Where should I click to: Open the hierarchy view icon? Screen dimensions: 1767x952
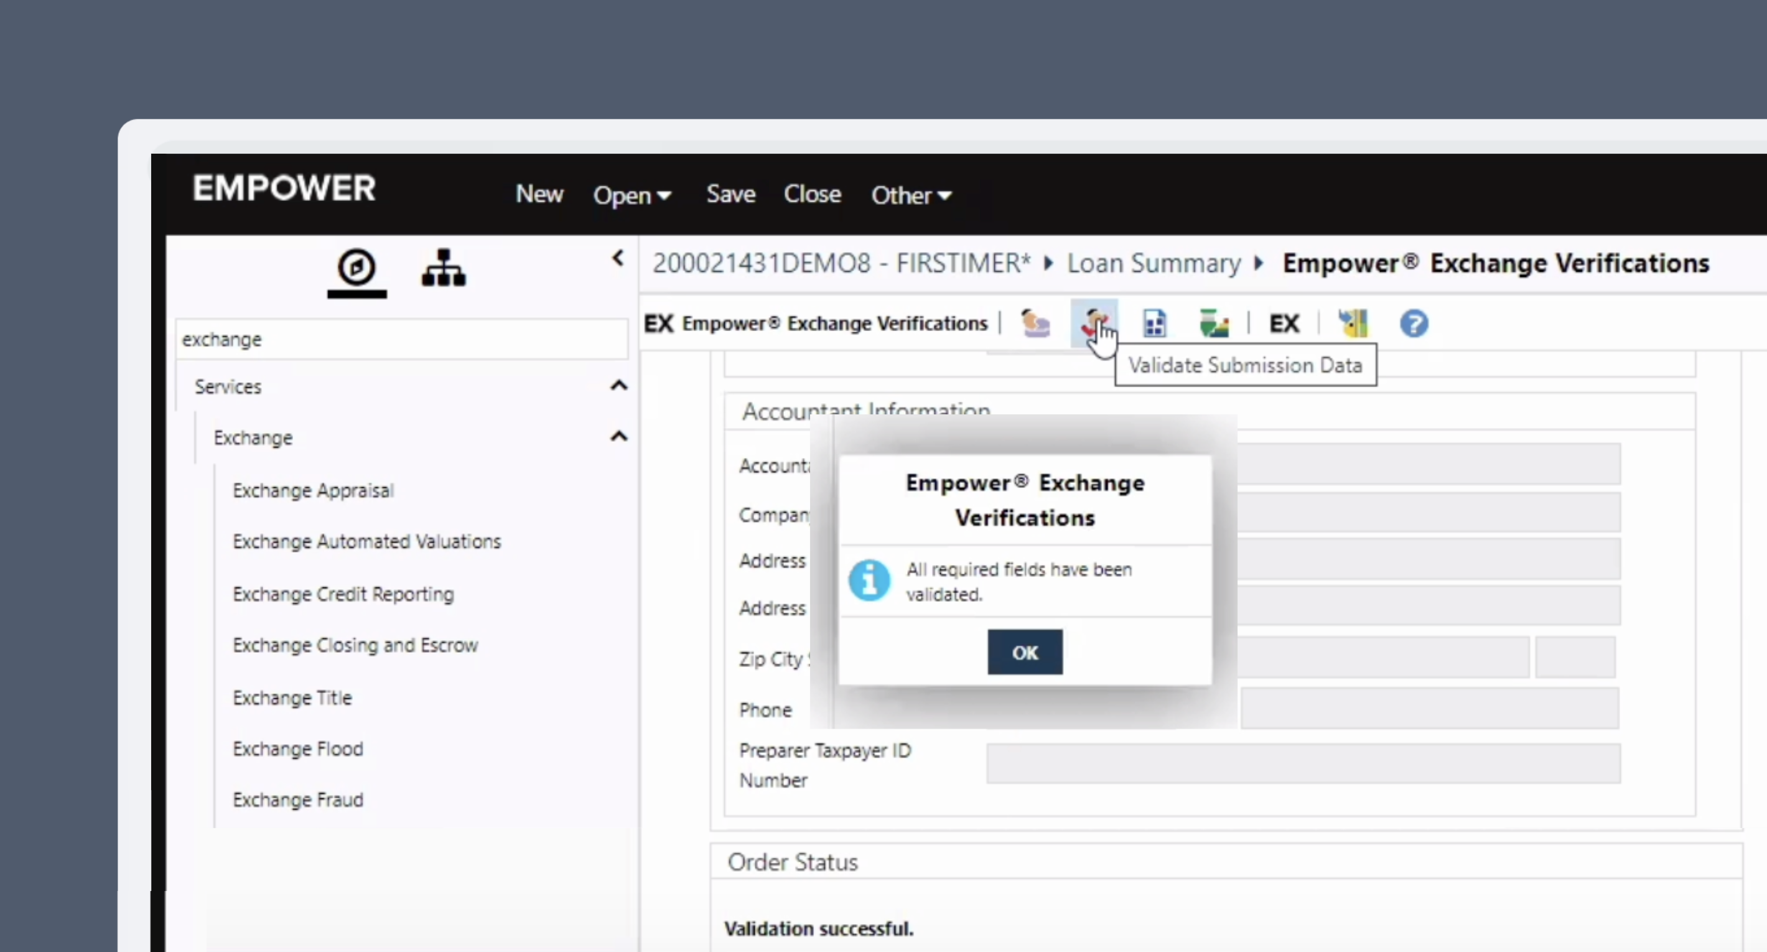443,268
